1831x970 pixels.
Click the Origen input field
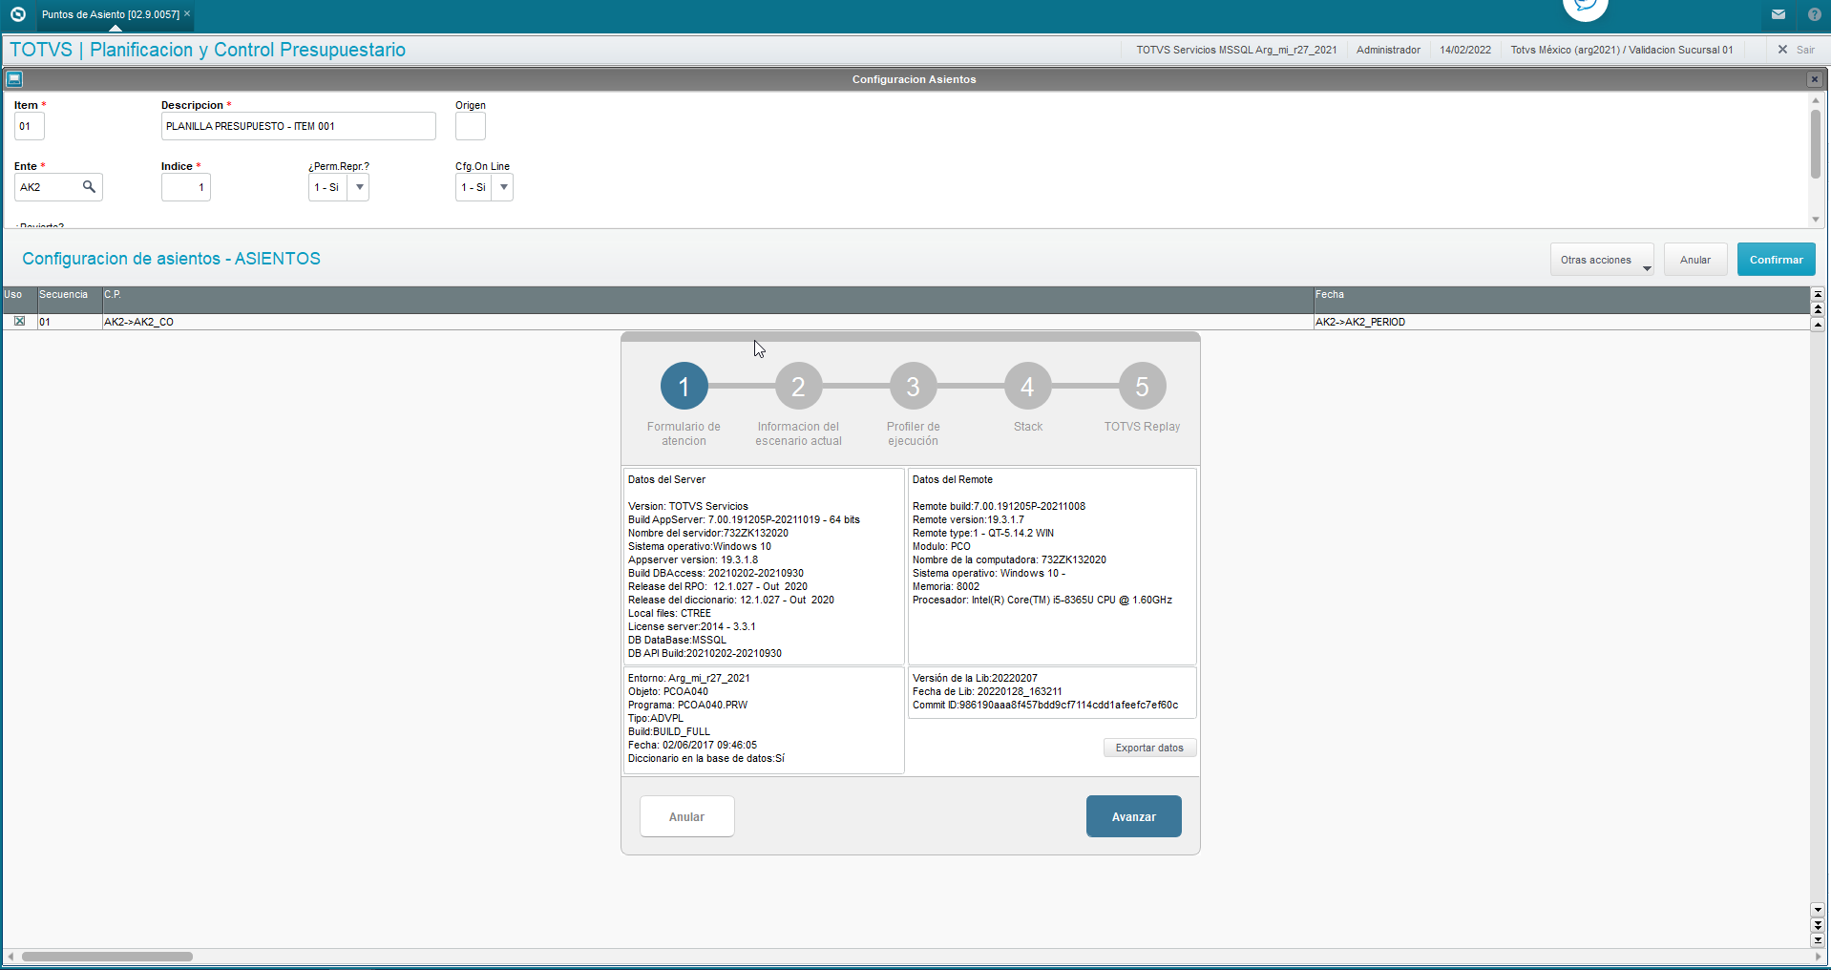(x=470, y=126)
